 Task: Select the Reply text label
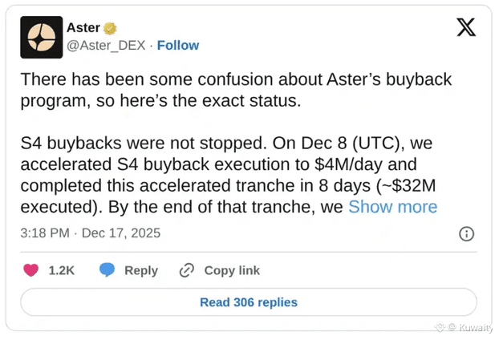141,270
